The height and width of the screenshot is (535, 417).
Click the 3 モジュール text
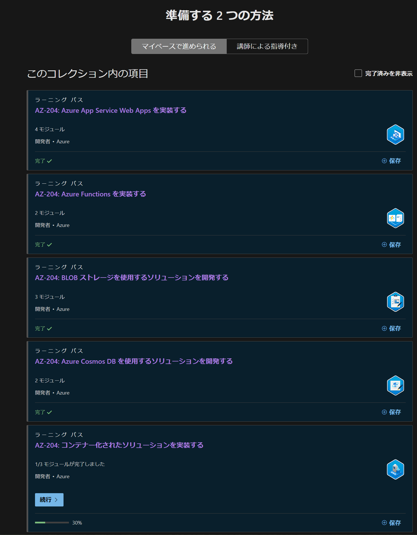(x=50, y=297)
